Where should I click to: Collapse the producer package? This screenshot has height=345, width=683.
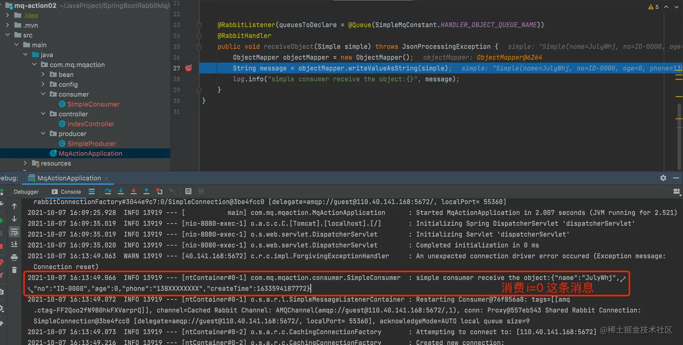pyautogui.click(x=43, y=134)
